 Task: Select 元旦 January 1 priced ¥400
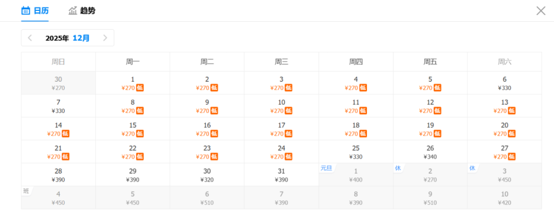point(356,175)
